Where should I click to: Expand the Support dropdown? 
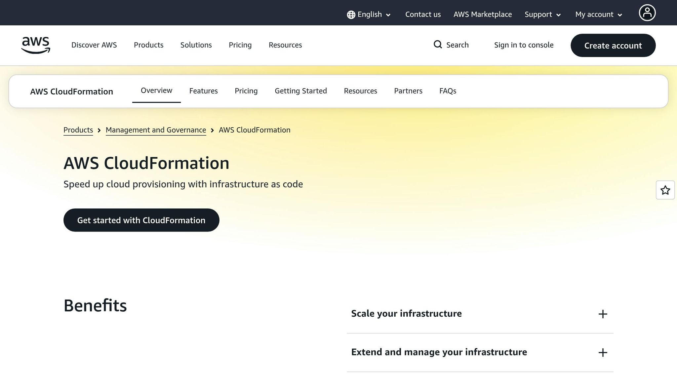[x=542, y=15]
